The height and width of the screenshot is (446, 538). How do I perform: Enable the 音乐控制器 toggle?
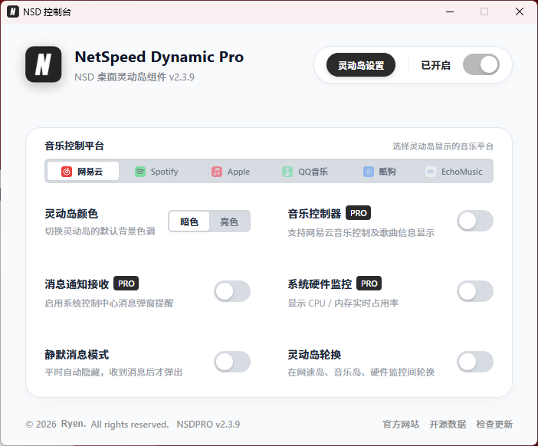coord(475,221)
